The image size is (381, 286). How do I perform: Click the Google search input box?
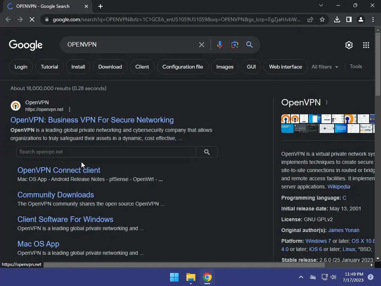131,45
